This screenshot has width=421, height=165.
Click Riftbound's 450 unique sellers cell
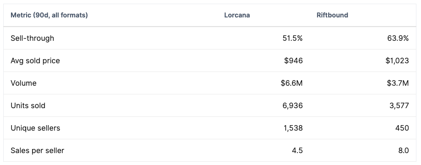pyautogui.click(x=402, y=128)
